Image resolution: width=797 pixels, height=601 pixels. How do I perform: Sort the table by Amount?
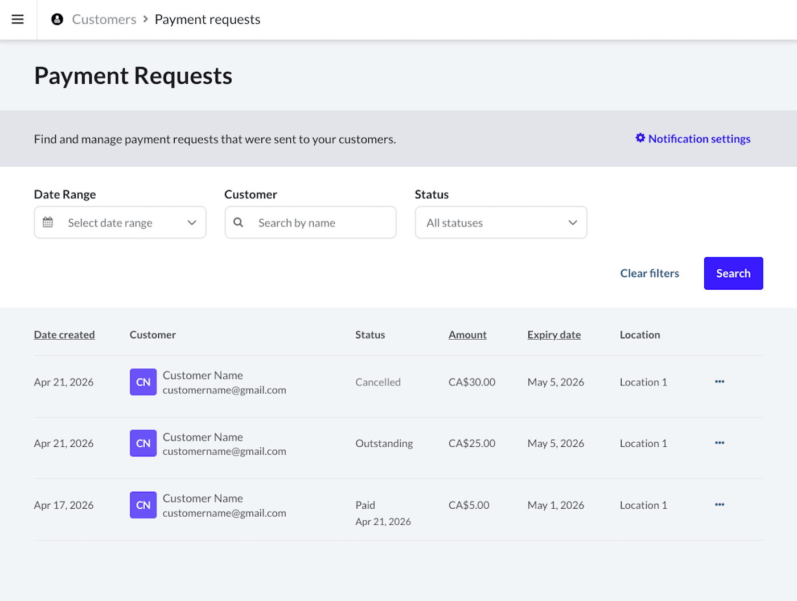point(467,335)
